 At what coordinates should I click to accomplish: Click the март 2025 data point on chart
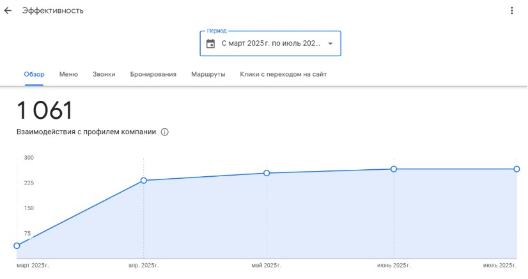pyautogui.click(x=17, y=246)
